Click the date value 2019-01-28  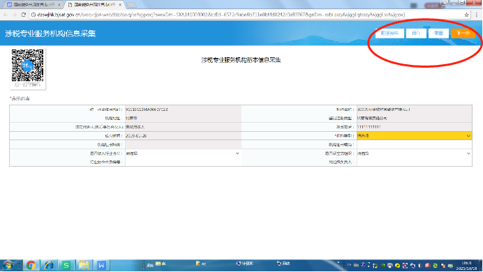tap(136, 136)
